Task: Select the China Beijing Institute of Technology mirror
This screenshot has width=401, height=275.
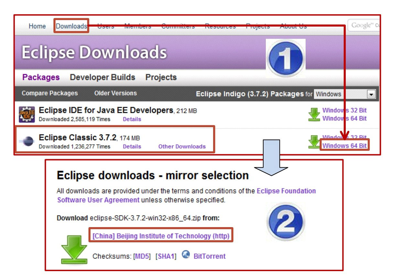Action: 161,236
